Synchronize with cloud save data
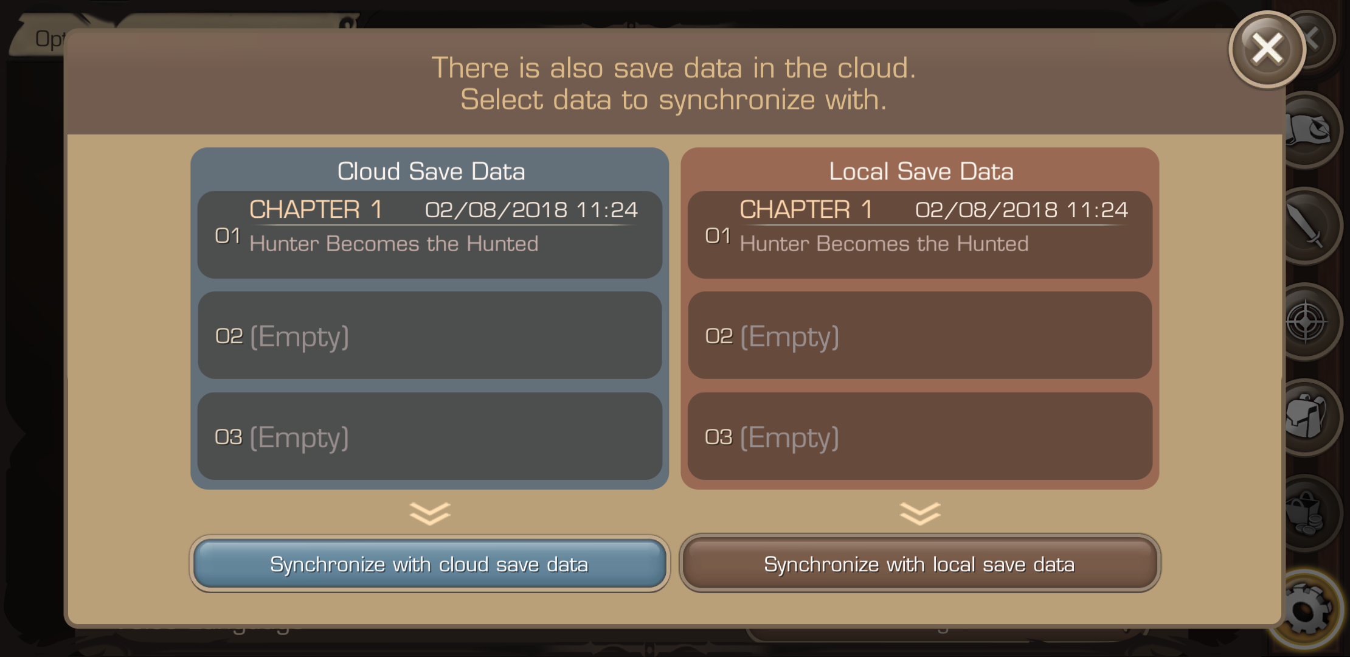Viewport: 1350px width, 657px height. [x=429, y=565]
